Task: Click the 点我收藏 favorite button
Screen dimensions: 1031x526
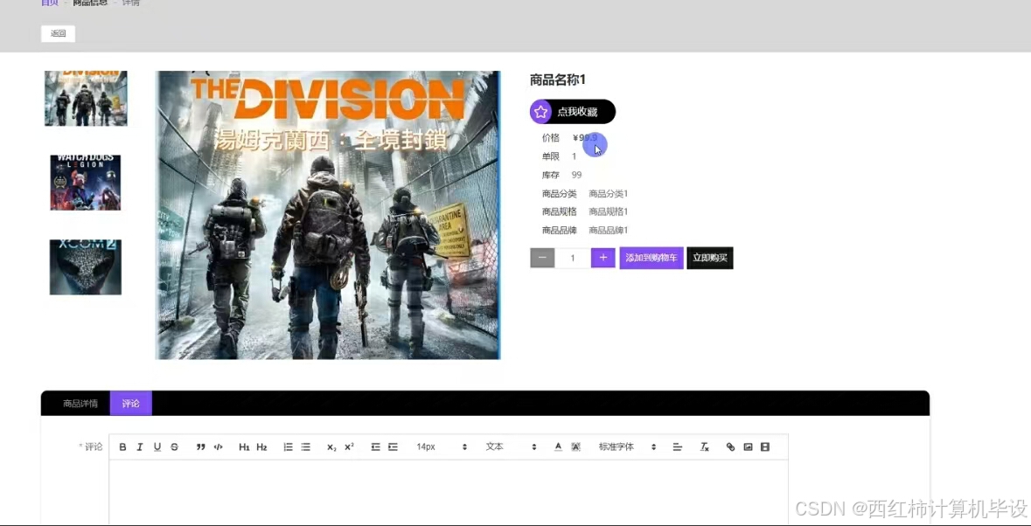Action: coord(573,112)
